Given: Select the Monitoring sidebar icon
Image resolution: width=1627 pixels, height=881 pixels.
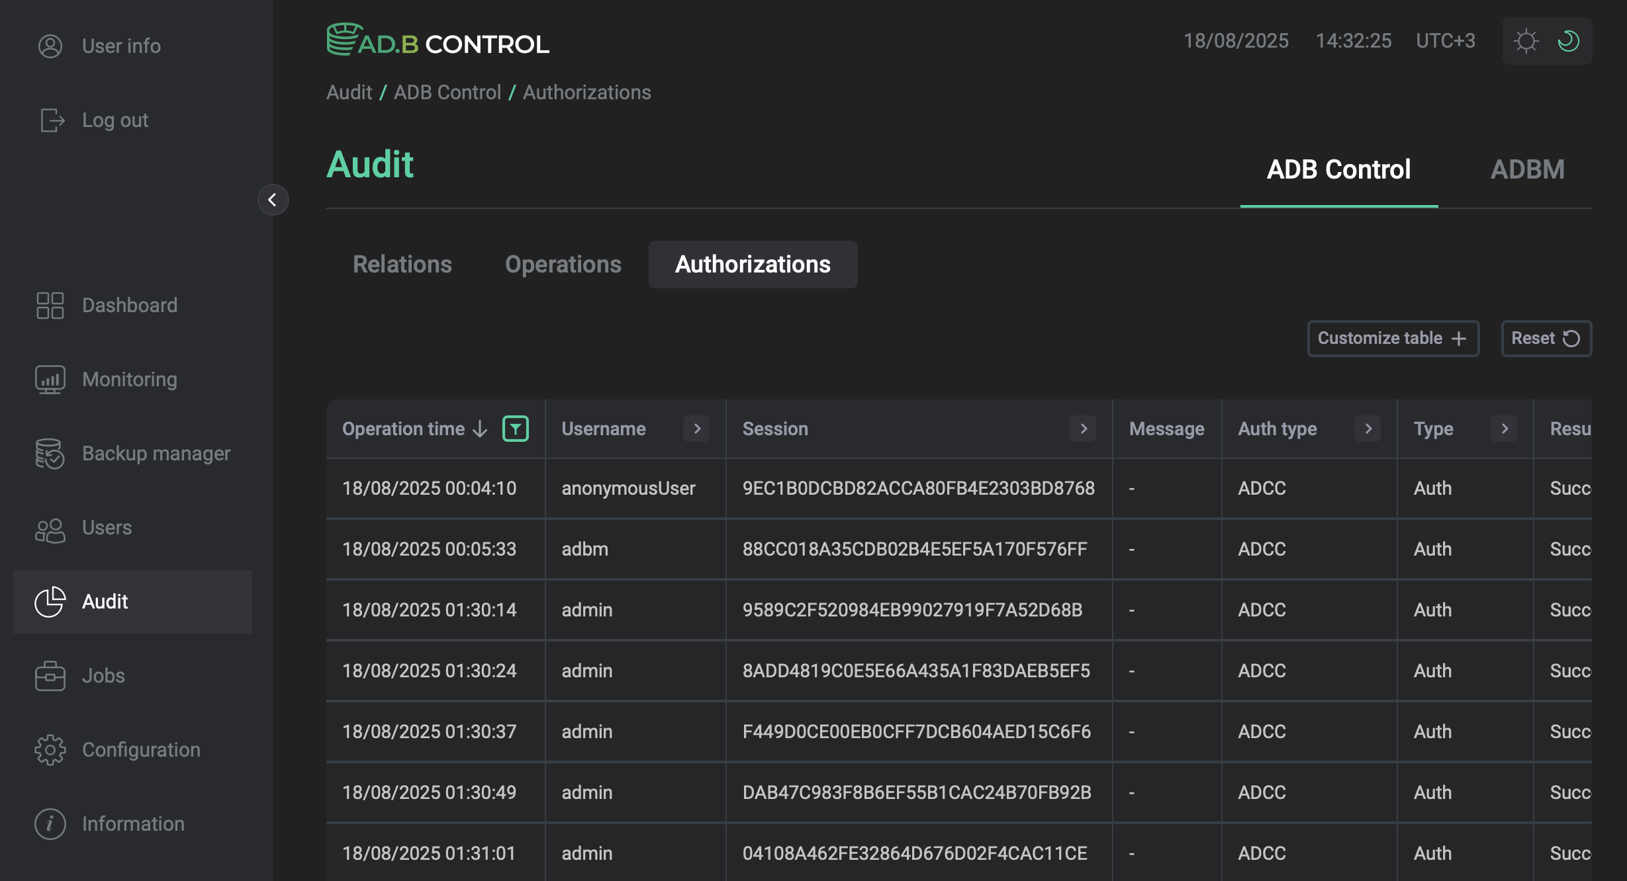Looking at the screenshot, I should click(50, 379).
